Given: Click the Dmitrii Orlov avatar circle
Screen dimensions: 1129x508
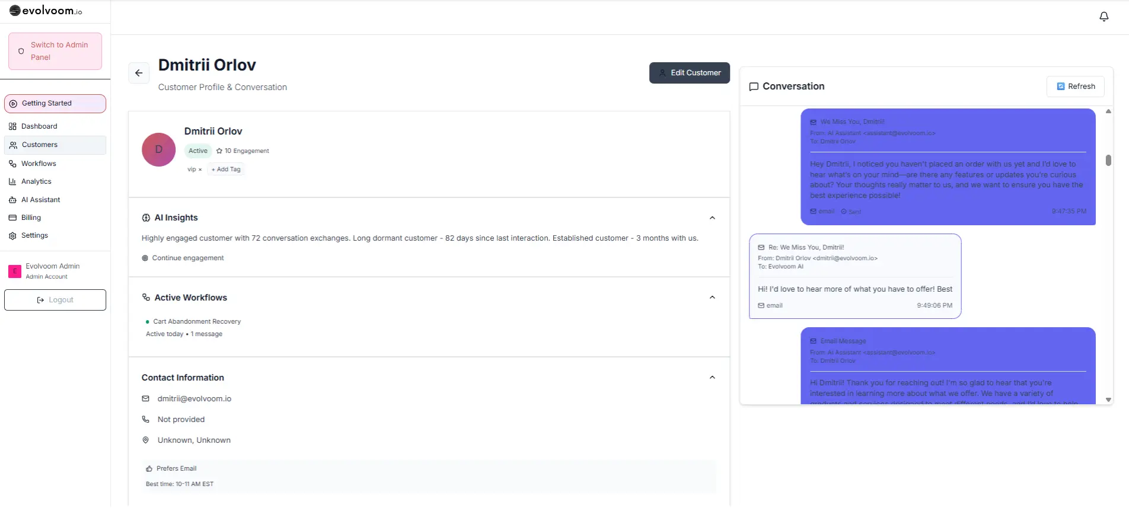Looking at the screenshot, I should pyautogui.click(x=159, y=149).
